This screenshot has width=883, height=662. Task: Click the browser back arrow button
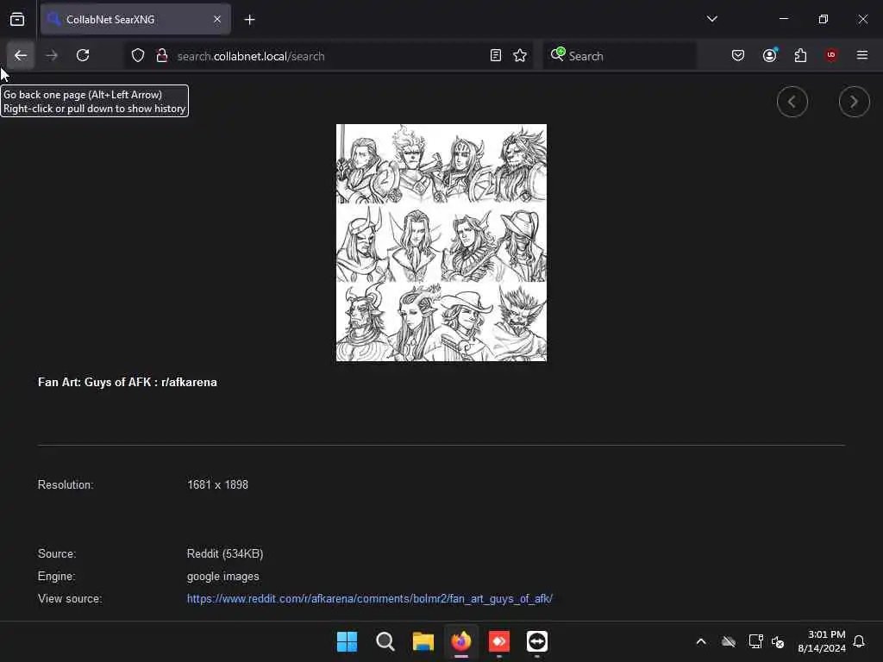[21, 56]
